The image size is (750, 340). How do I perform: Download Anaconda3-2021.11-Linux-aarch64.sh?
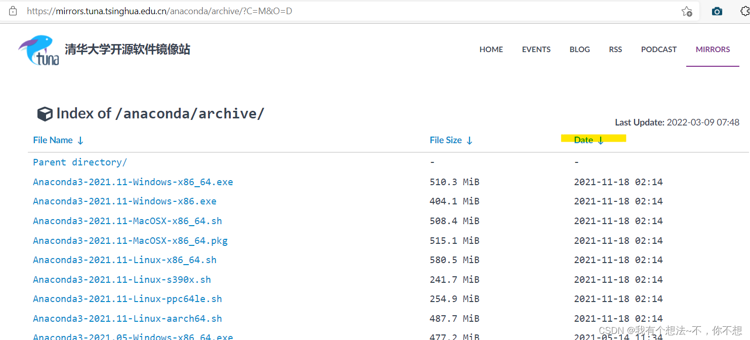click(x=128, y=319)
